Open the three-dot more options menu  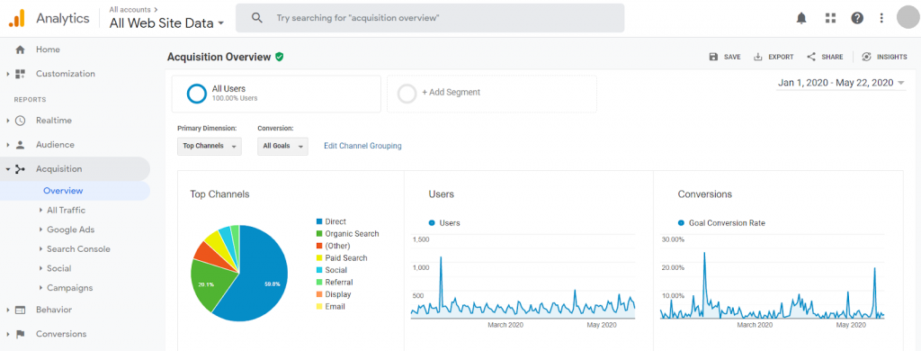[x=881, y=18]
